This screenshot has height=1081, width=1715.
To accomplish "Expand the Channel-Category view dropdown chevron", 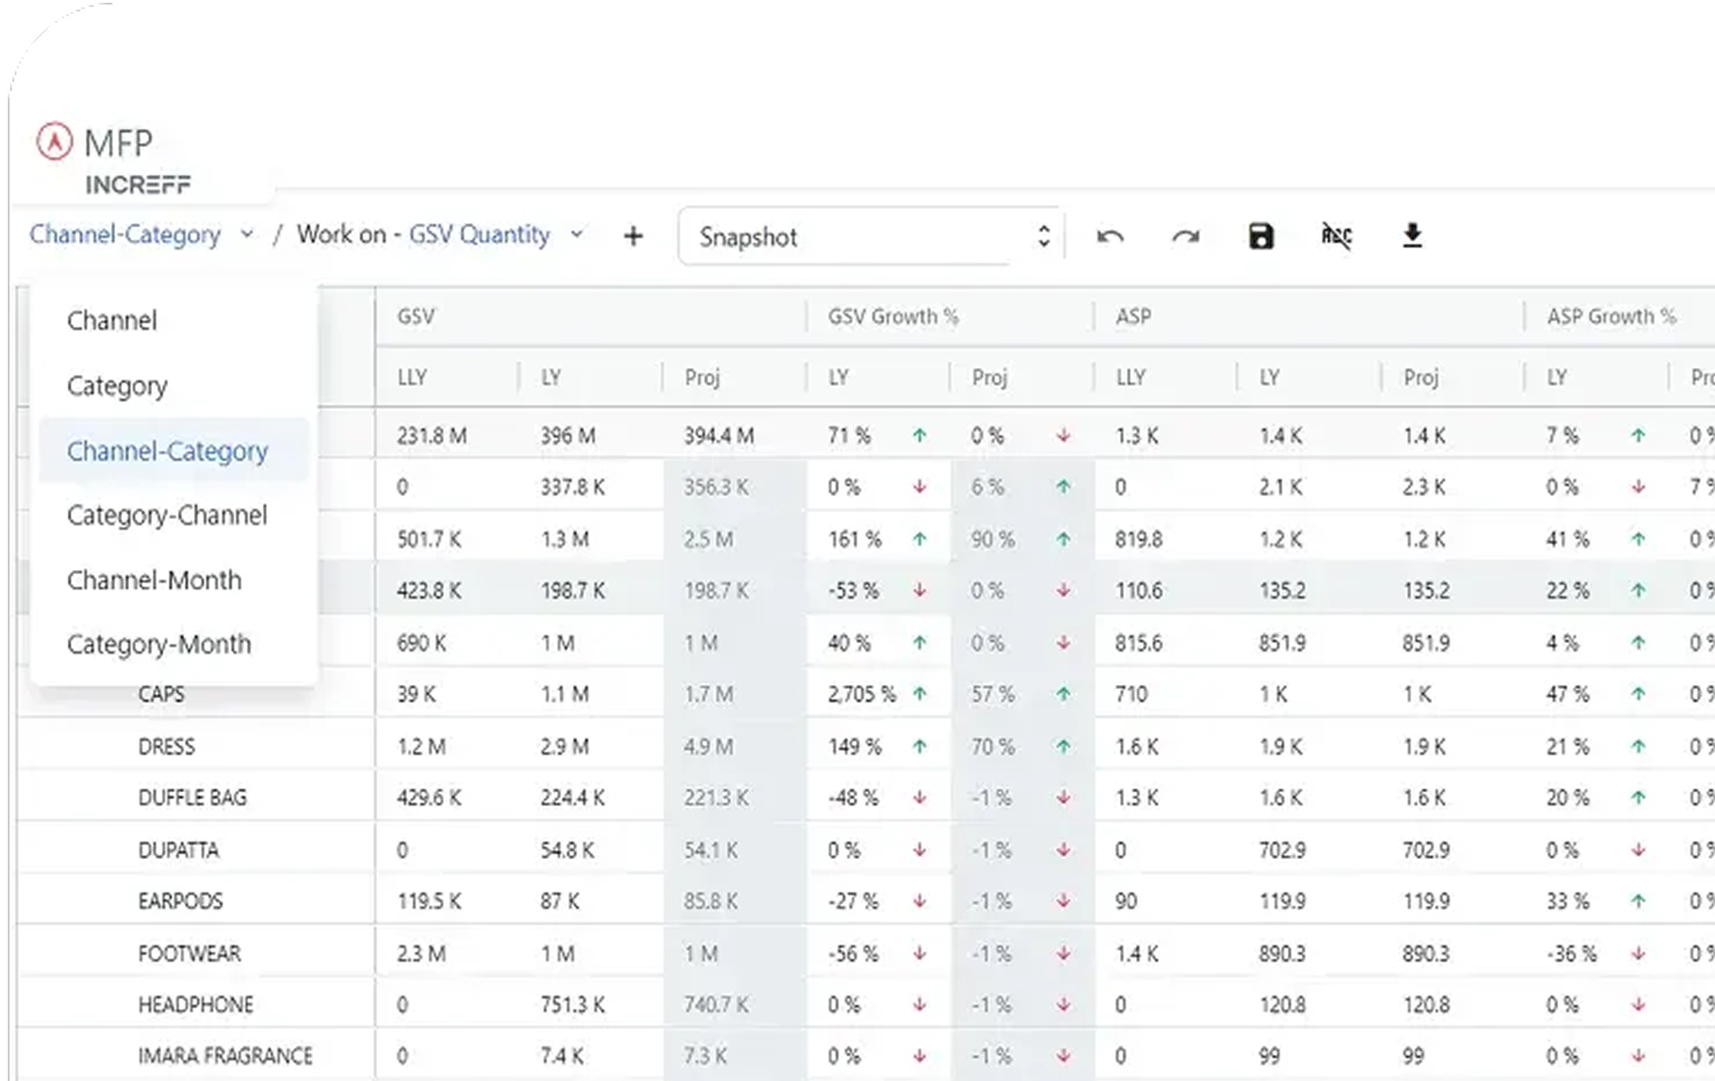I will (246, 234).
